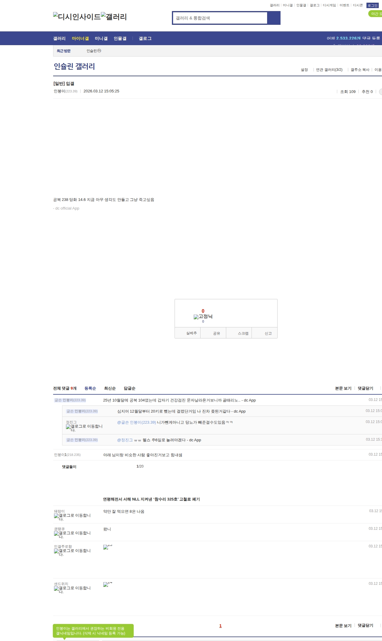Click 댓글닫기 below the comments
Image resolution: width=382 pixels, height=641 pixels.
point(366,625)
